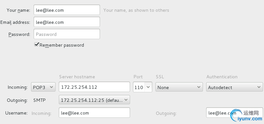264x124 pixels.
Task: Click the iyunv.com watermark logo
Action: pos(247,115)
